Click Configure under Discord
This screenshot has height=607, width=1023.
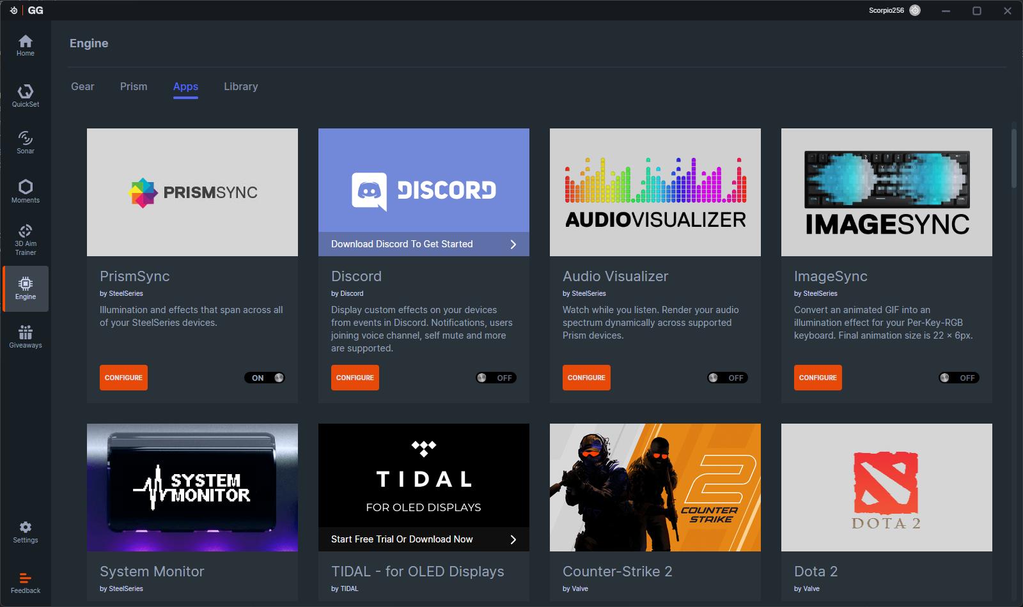(x=355, y=378)
